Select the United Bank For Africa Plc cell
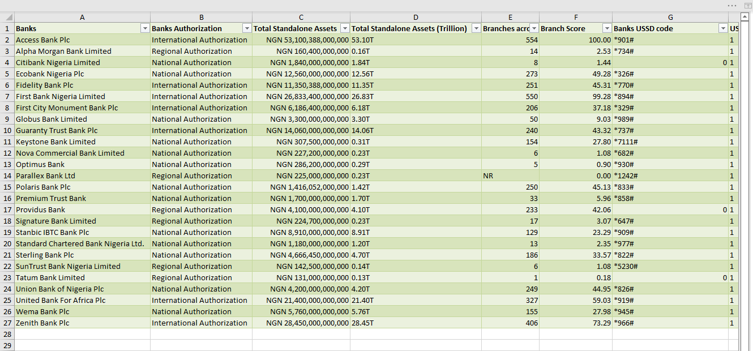 point(82,300)
